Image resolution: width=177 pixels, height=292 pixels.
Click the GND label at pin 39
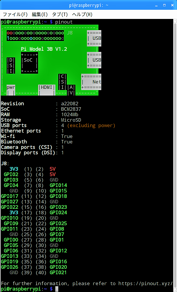click(x=14, y=272)
